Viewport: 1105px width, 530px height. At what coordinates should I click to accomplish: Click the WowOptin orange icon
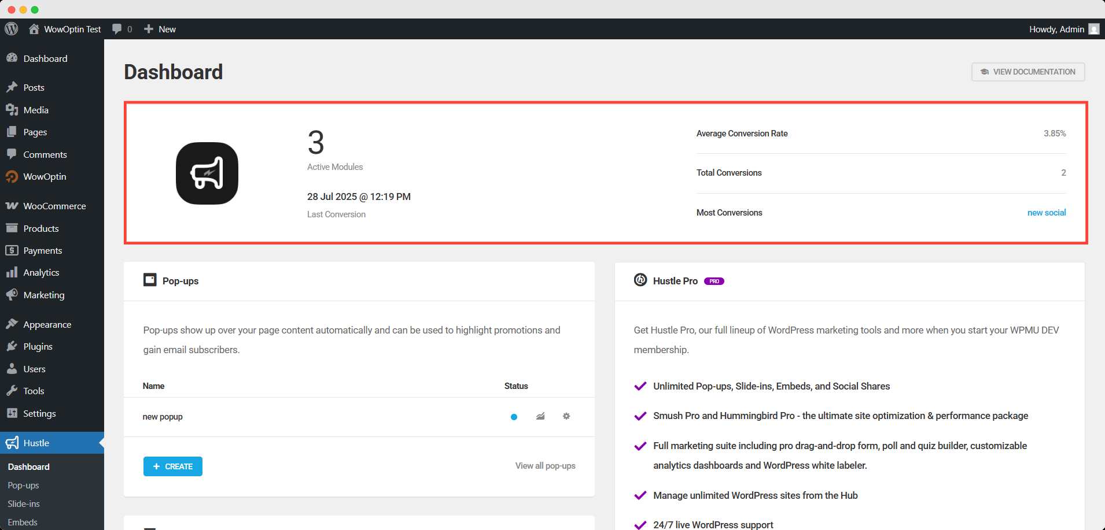pos(12,176)
